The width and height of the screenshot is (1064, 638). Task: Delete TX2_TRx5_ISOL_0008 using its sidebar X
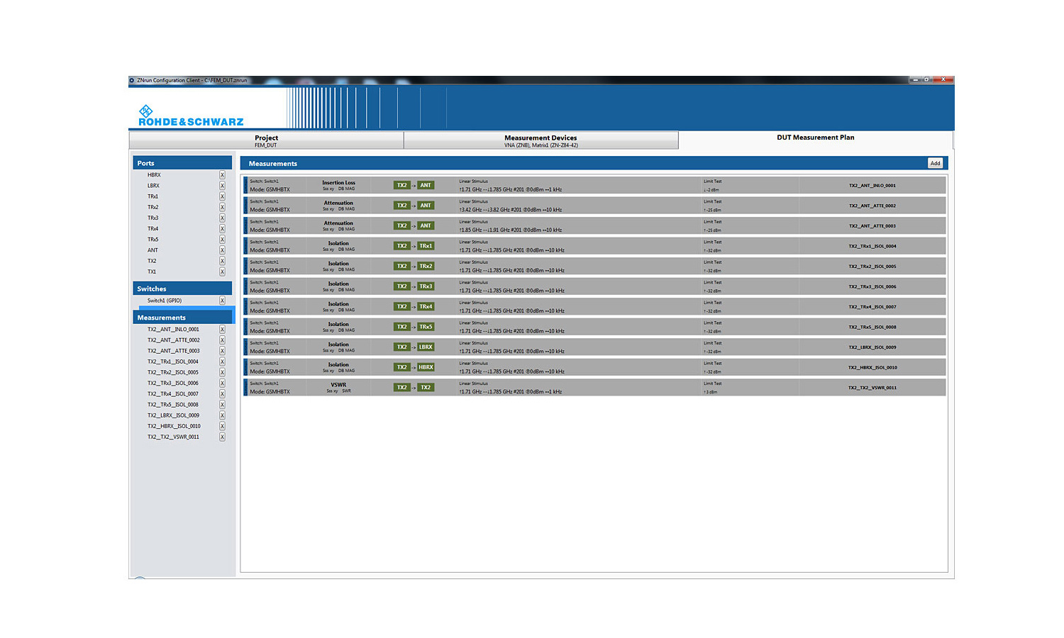point(222,405)
